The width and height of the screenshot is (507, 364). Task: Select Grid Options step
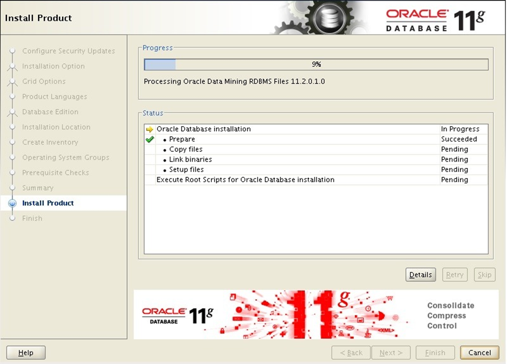coord(44,82)
